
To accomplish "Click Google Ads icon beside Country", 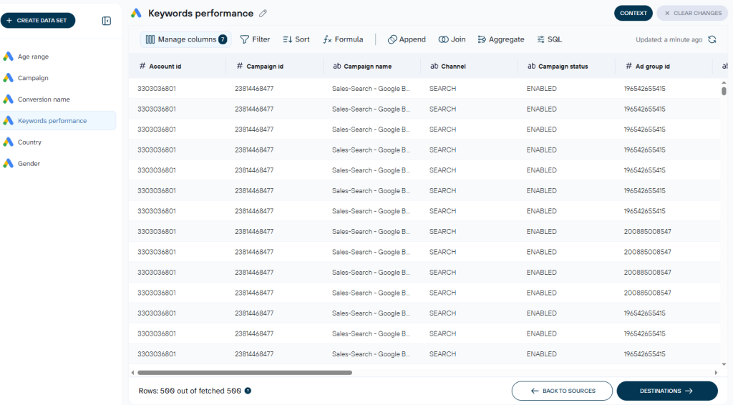I will [x=8, y=142].
